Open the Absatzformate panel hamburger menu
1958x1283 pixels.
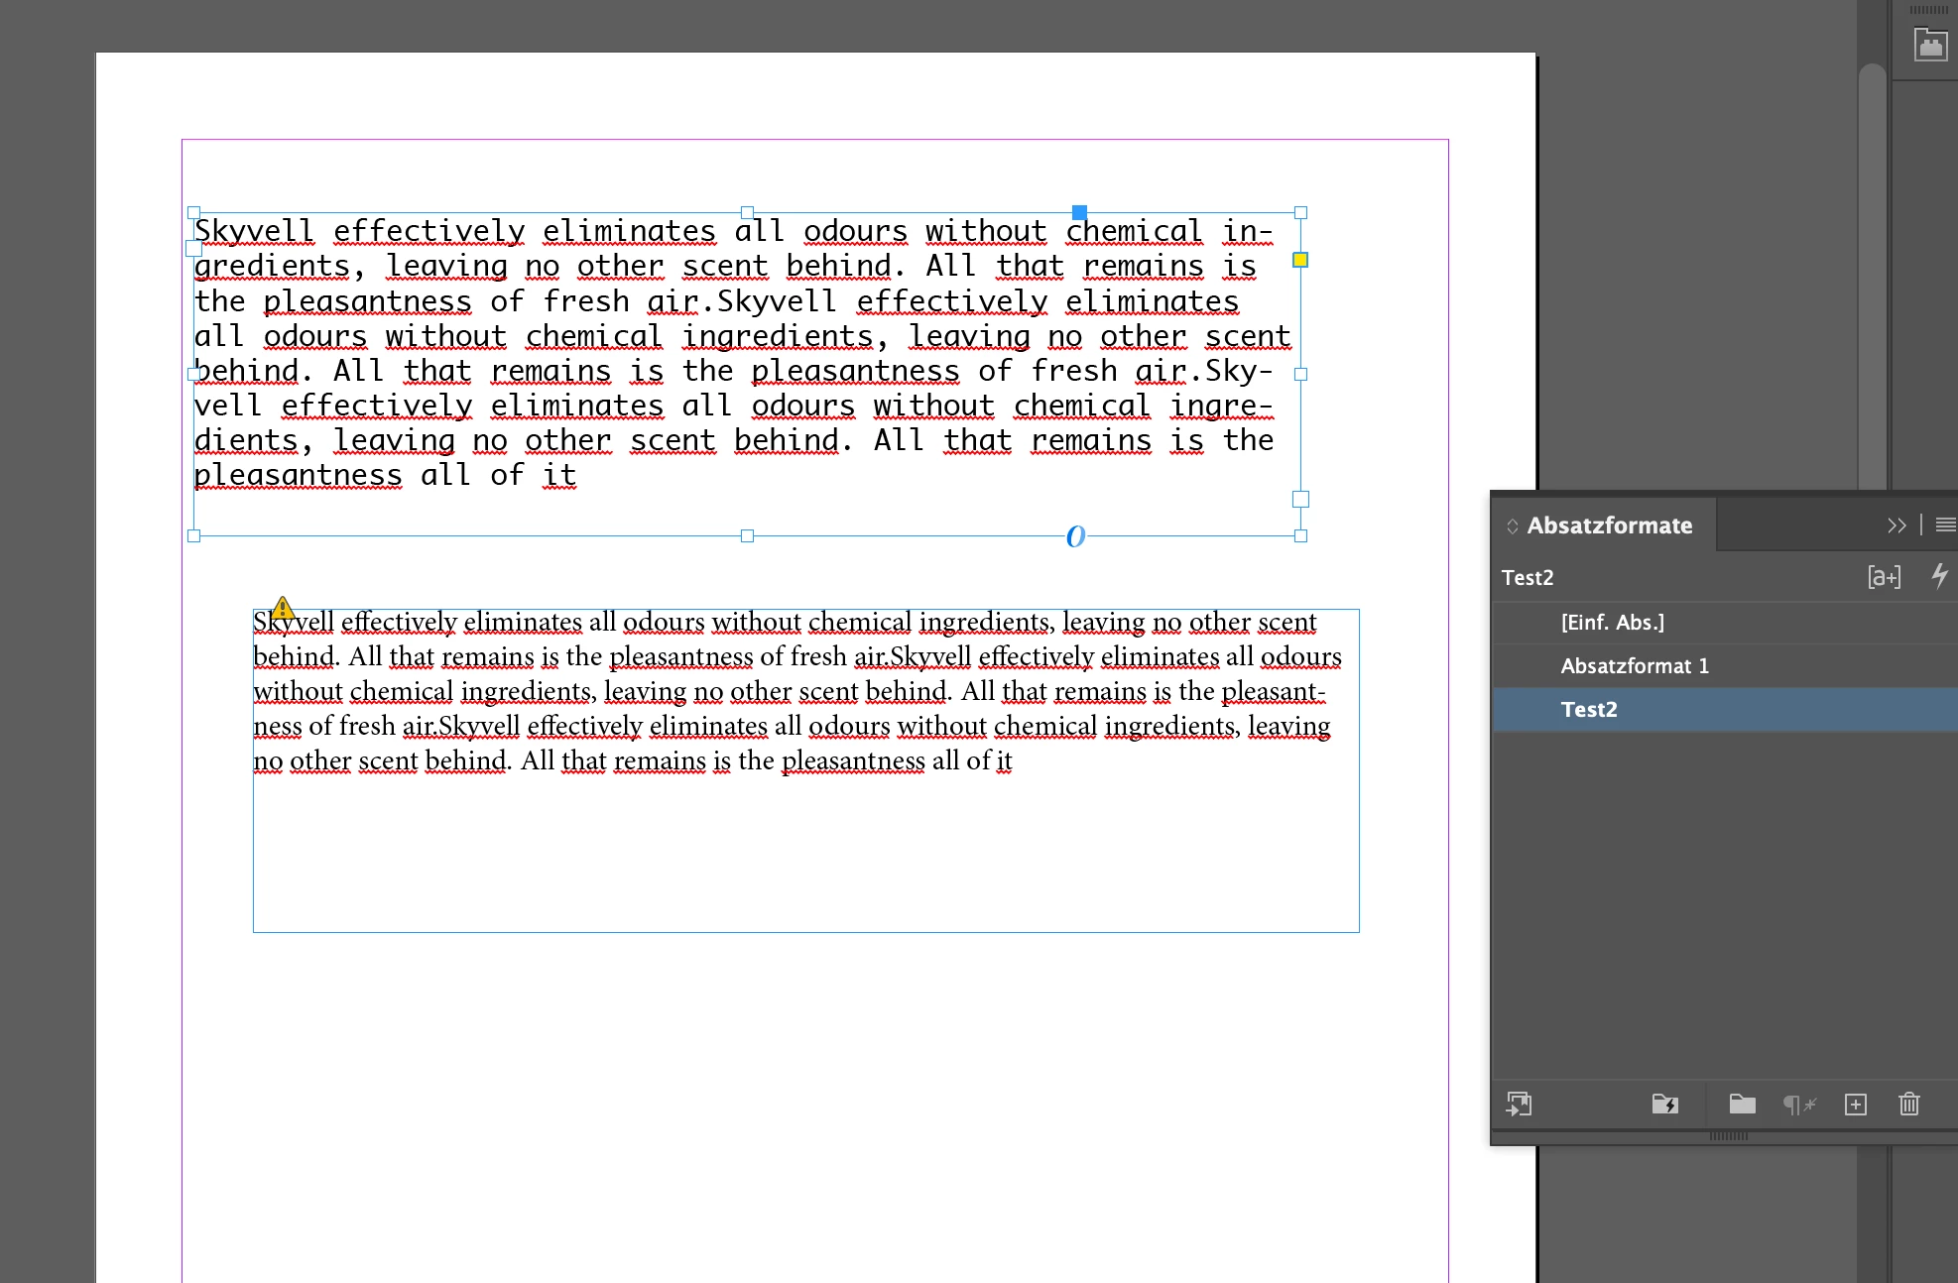[x=1945, y=525]
